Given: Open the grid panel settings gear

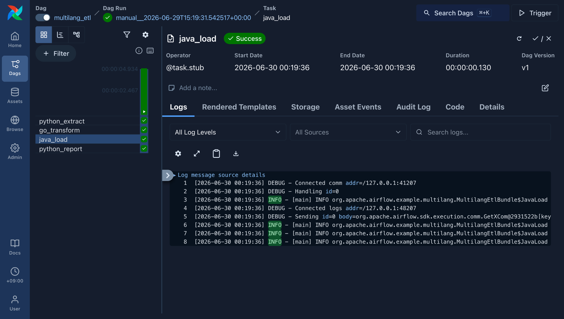Looking at the screenshot, I should 145,35.
